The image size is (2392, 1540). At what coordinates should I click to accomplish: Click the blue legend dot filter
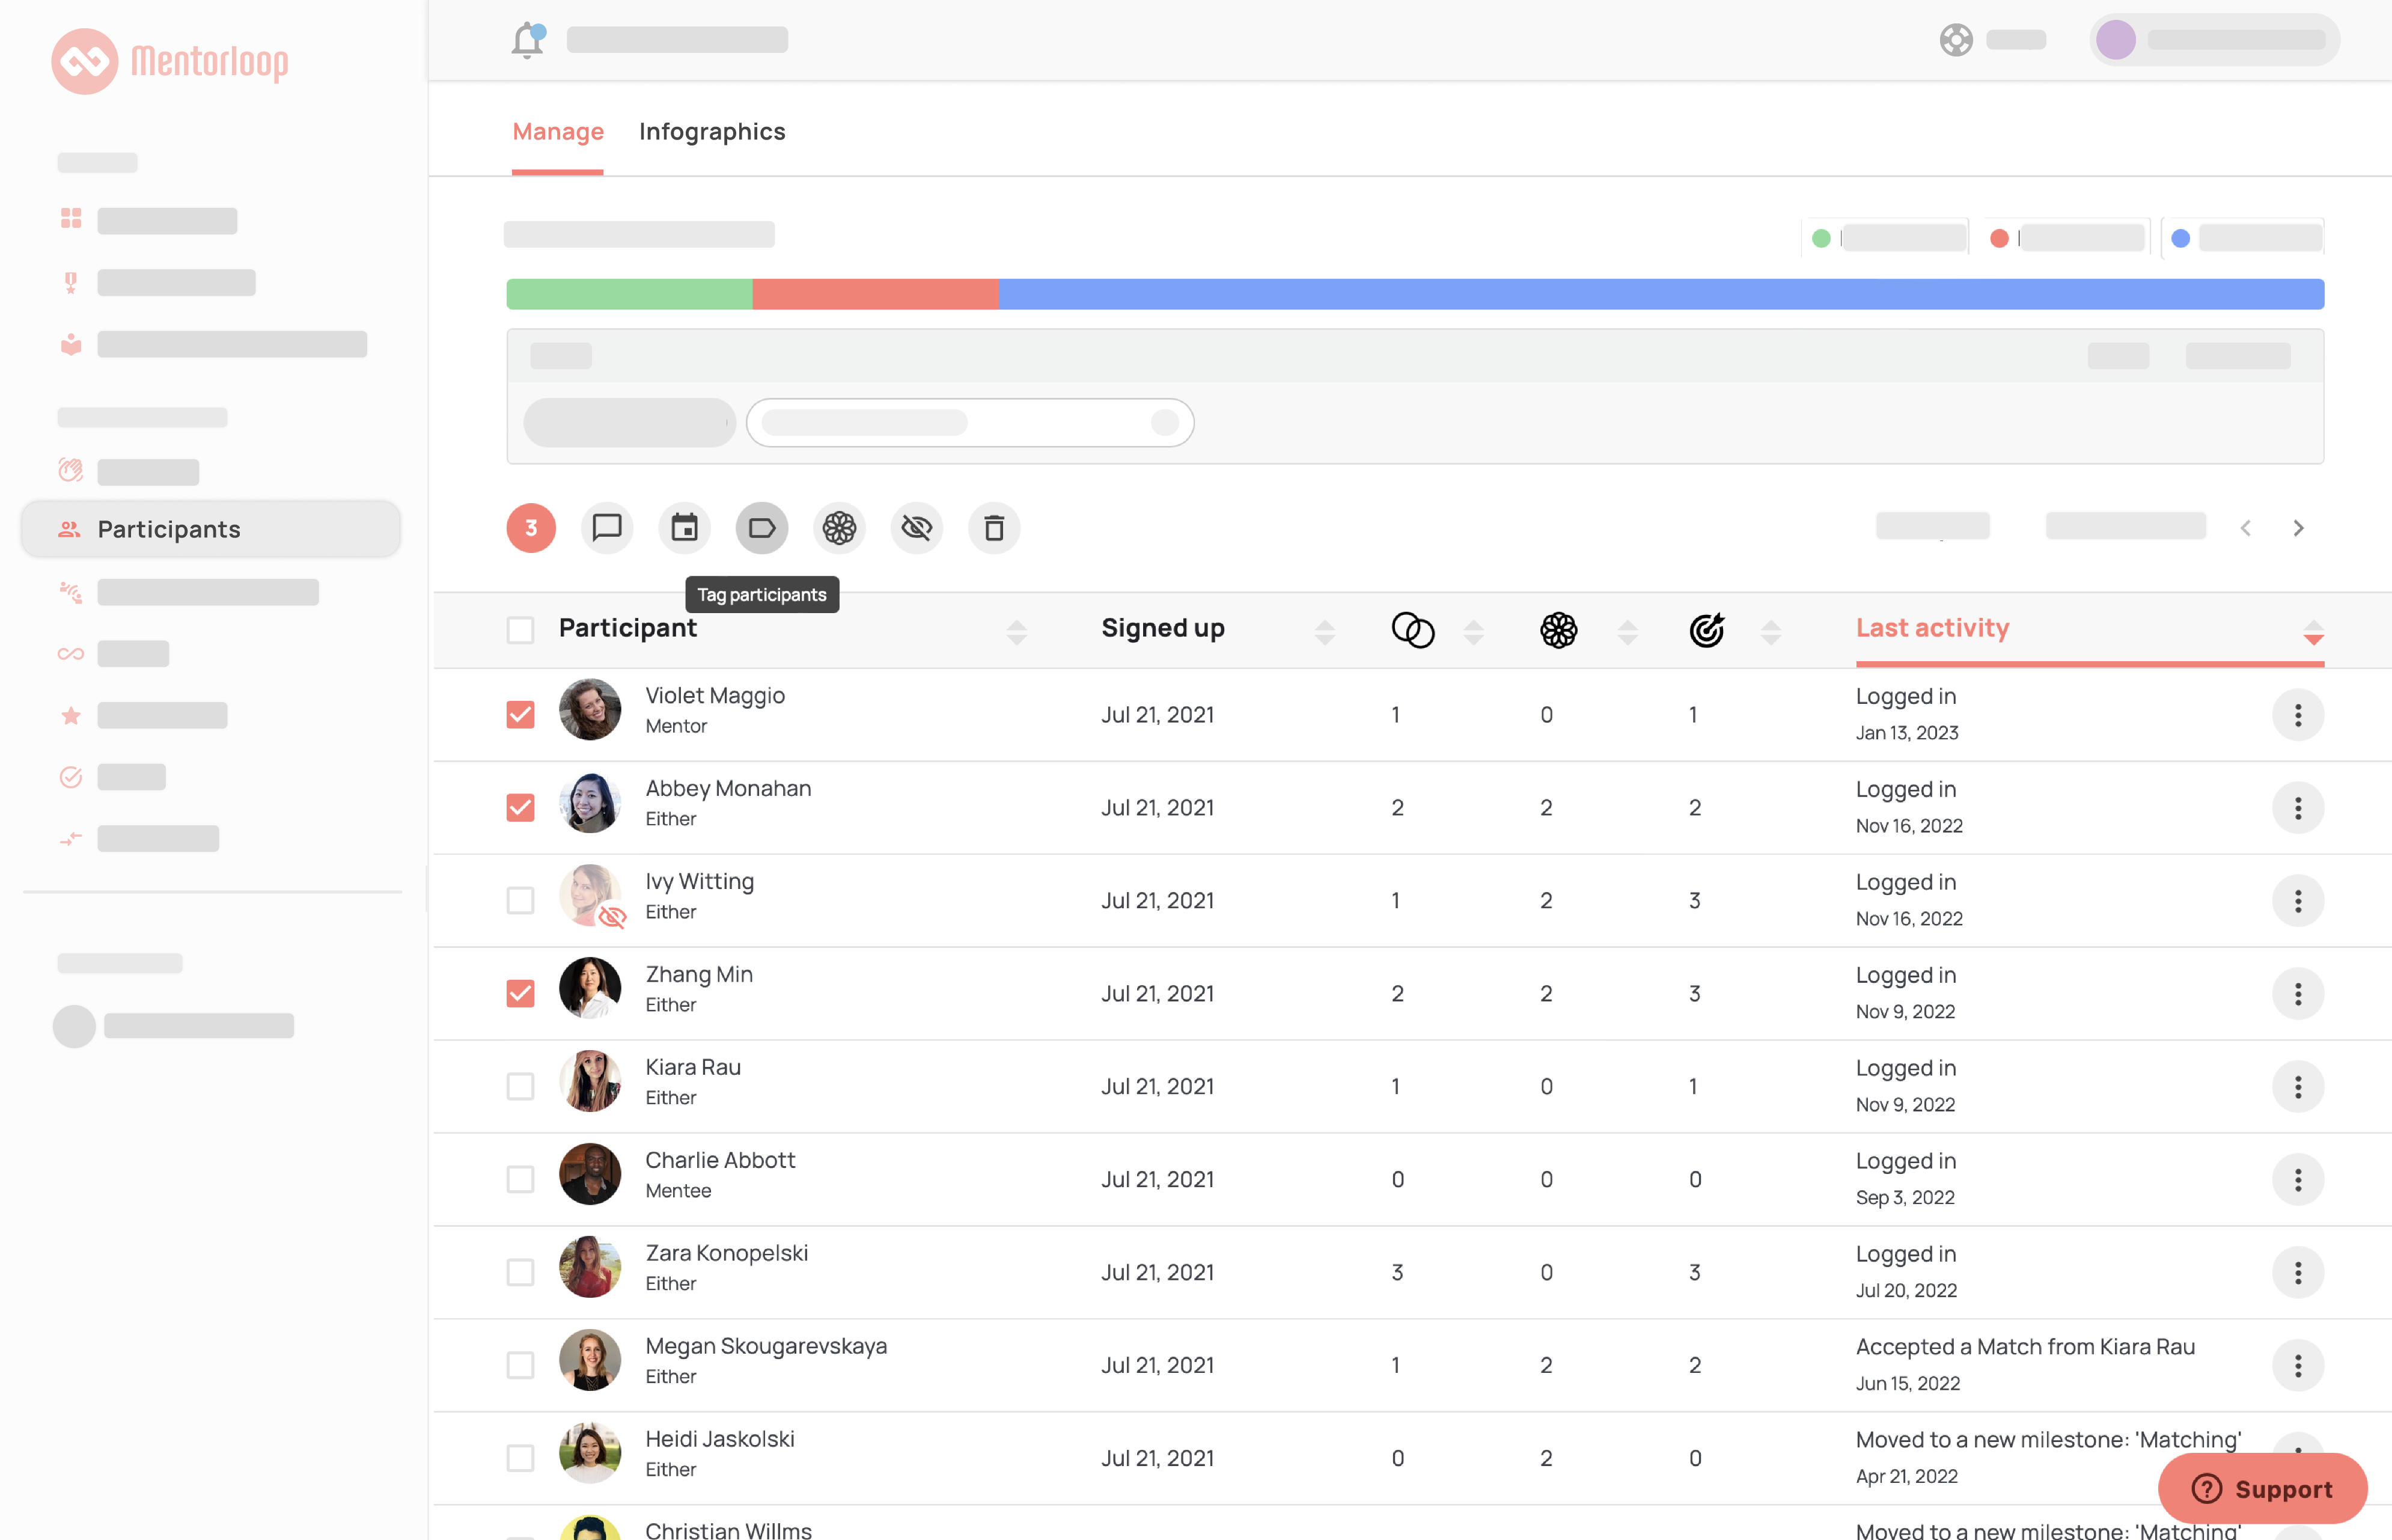[2181, 238]
